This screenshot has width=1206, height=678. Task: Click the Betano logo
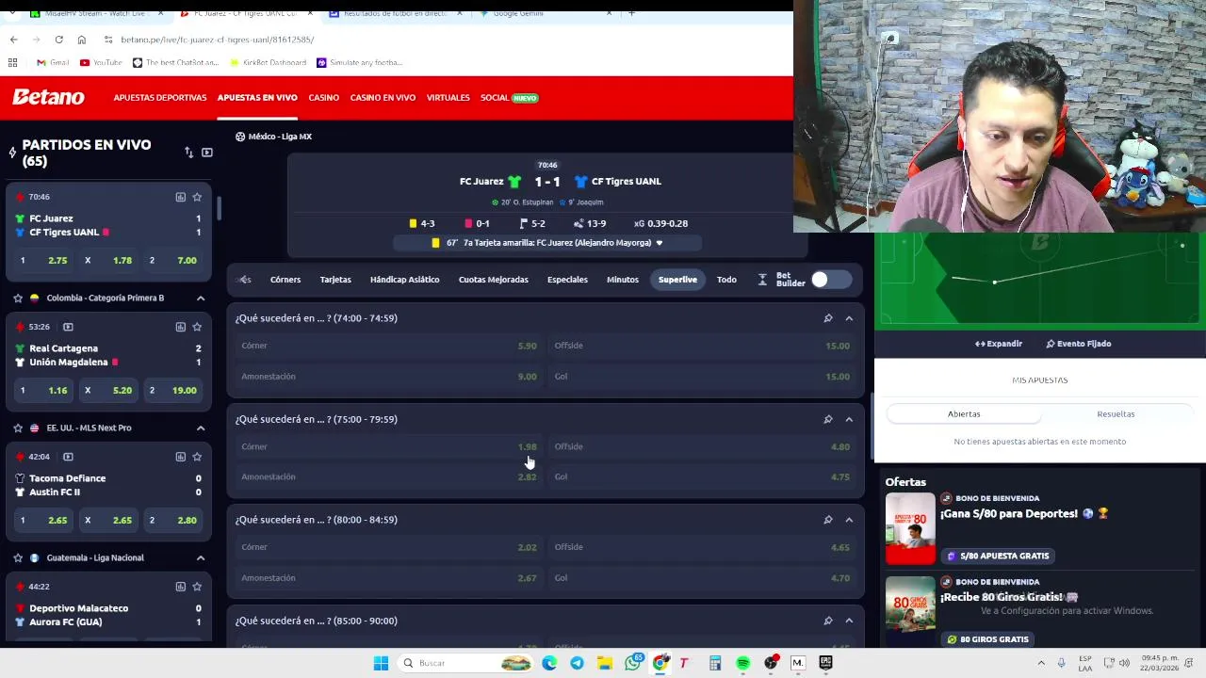pos(48,97)
